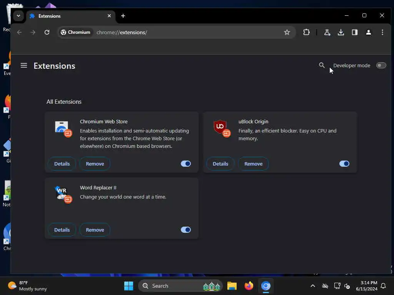Open Details for Word Replacer II
The image size is (394, 295).
62,230
